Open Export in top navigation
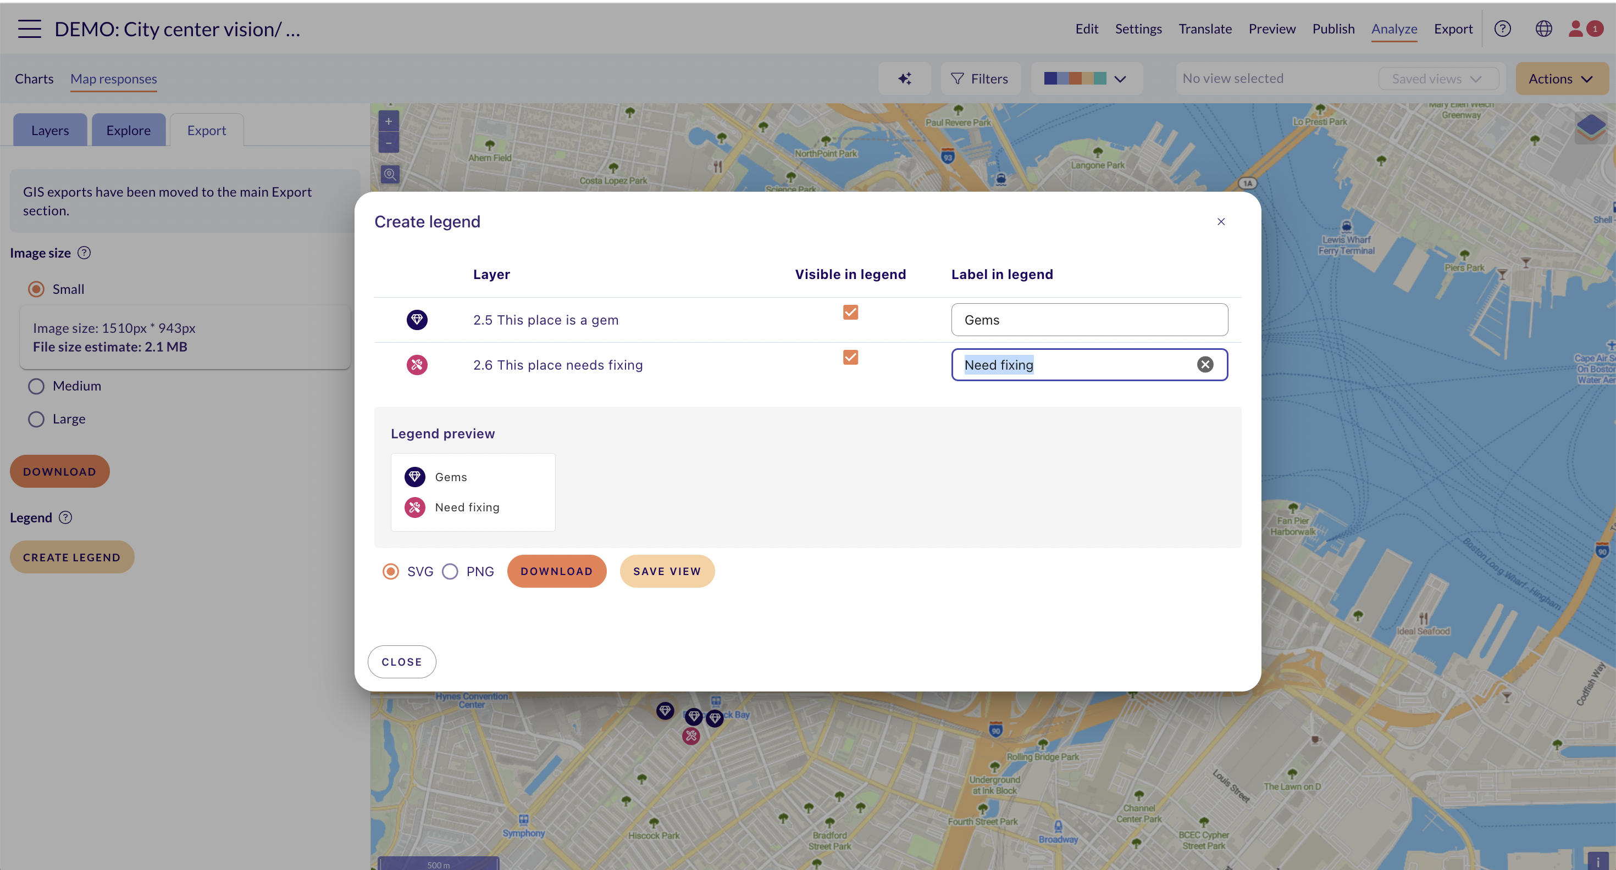Image resolution: width=1616 pixels, height=870 pixels. (x=1453, y=29)
